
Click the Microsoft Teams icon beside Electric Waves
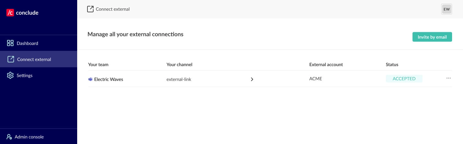click(x=90, y=79)
